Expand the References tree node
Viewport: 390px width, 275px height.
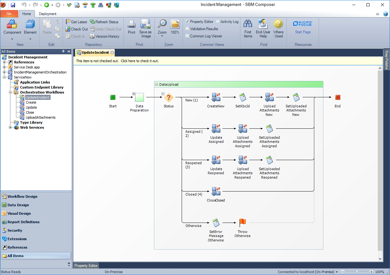5,62
